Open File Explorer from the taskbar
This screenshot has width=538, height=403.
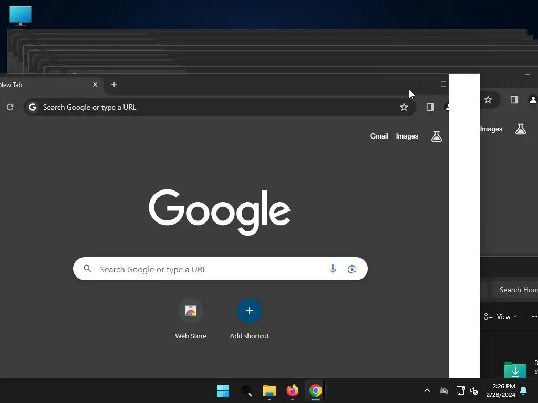click(270, 390)
